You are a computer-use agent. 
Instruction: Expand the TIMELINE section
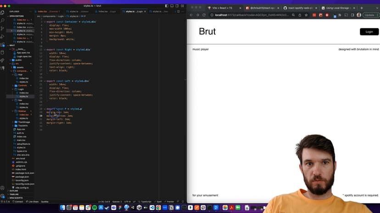[14, 194]
